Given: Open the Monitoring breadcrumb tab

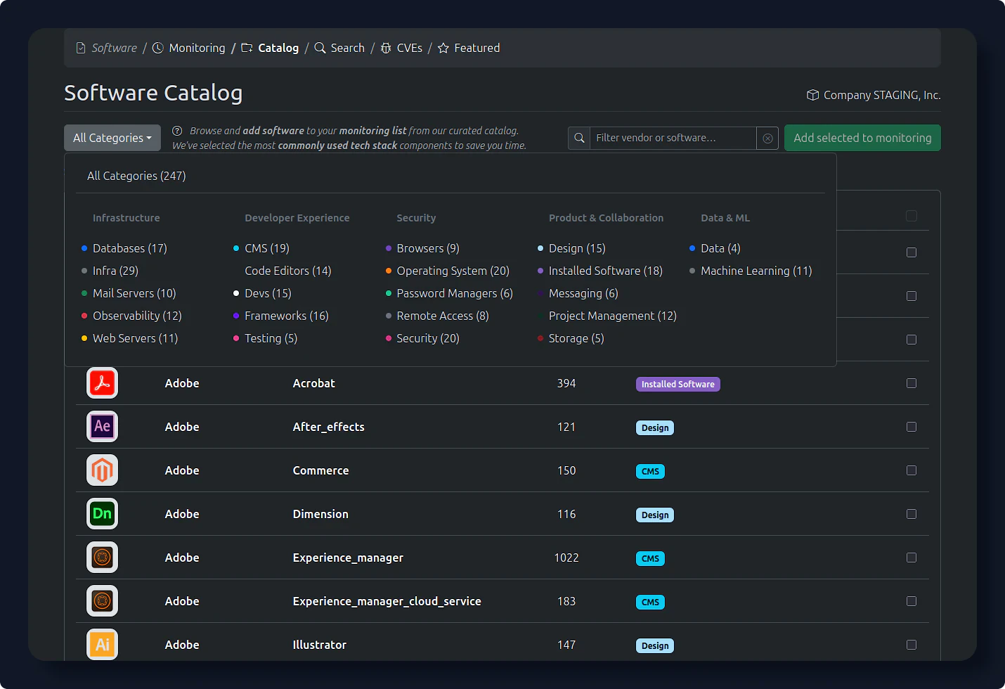Looking at the screenshot, I should coord(197,48).
